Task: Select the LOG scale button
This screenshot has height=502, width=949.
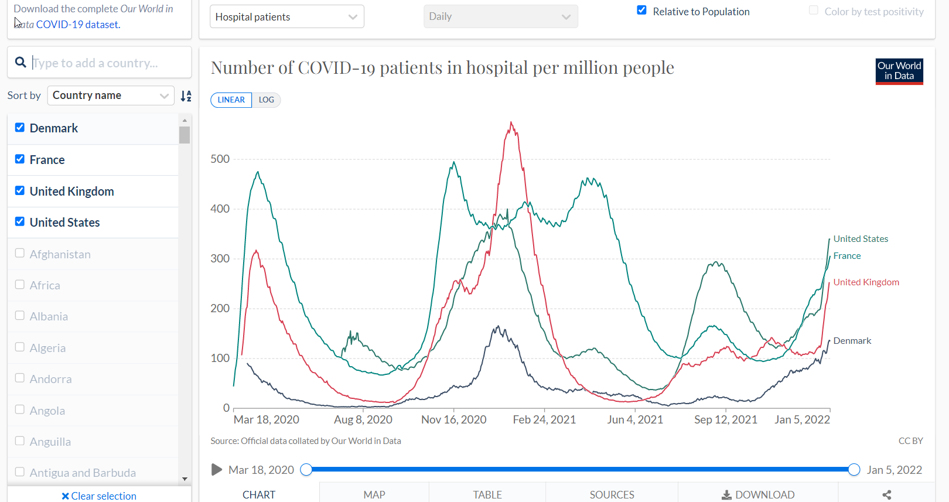Action: (267, 100)
